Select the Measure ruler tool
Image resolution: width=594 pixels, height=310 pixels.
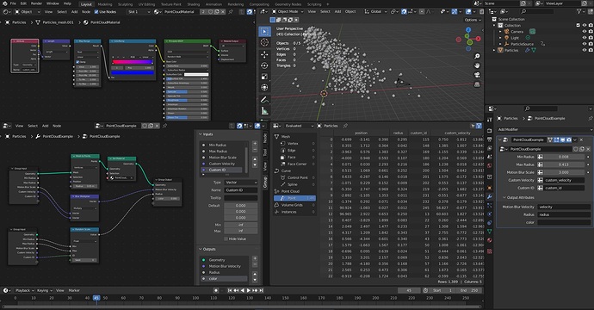click(264, 111)
